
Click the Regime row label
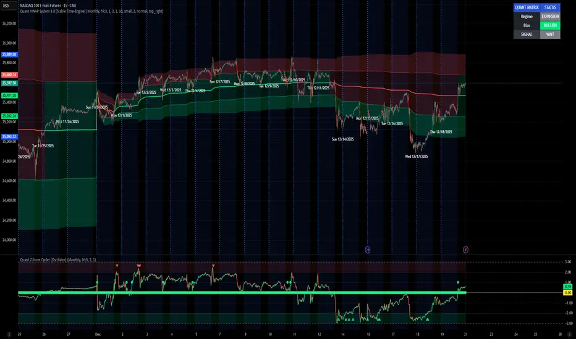[x=527, y=17]
